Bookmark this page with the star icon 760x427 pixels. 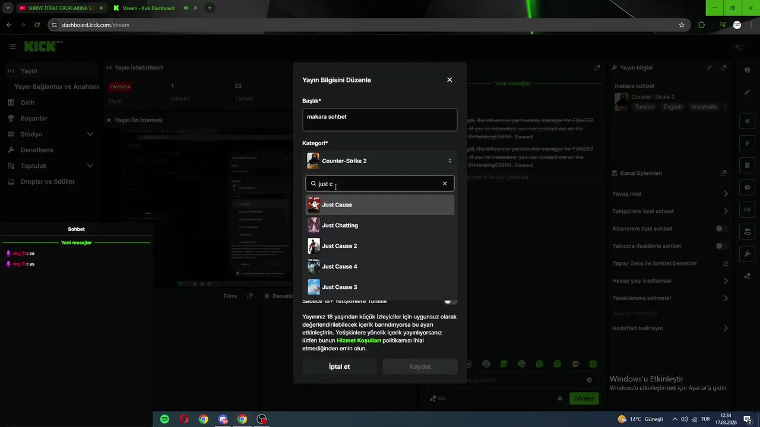[x=682, y=25]
